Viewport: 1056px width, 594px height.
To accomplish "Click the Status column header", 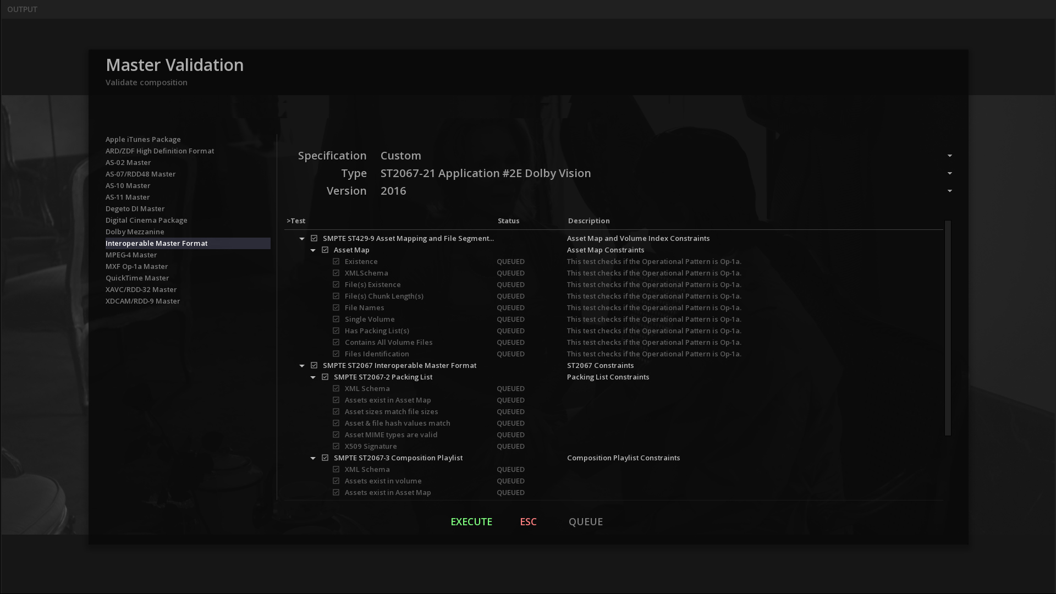I will pyautogui.click(x=508, y=221).
